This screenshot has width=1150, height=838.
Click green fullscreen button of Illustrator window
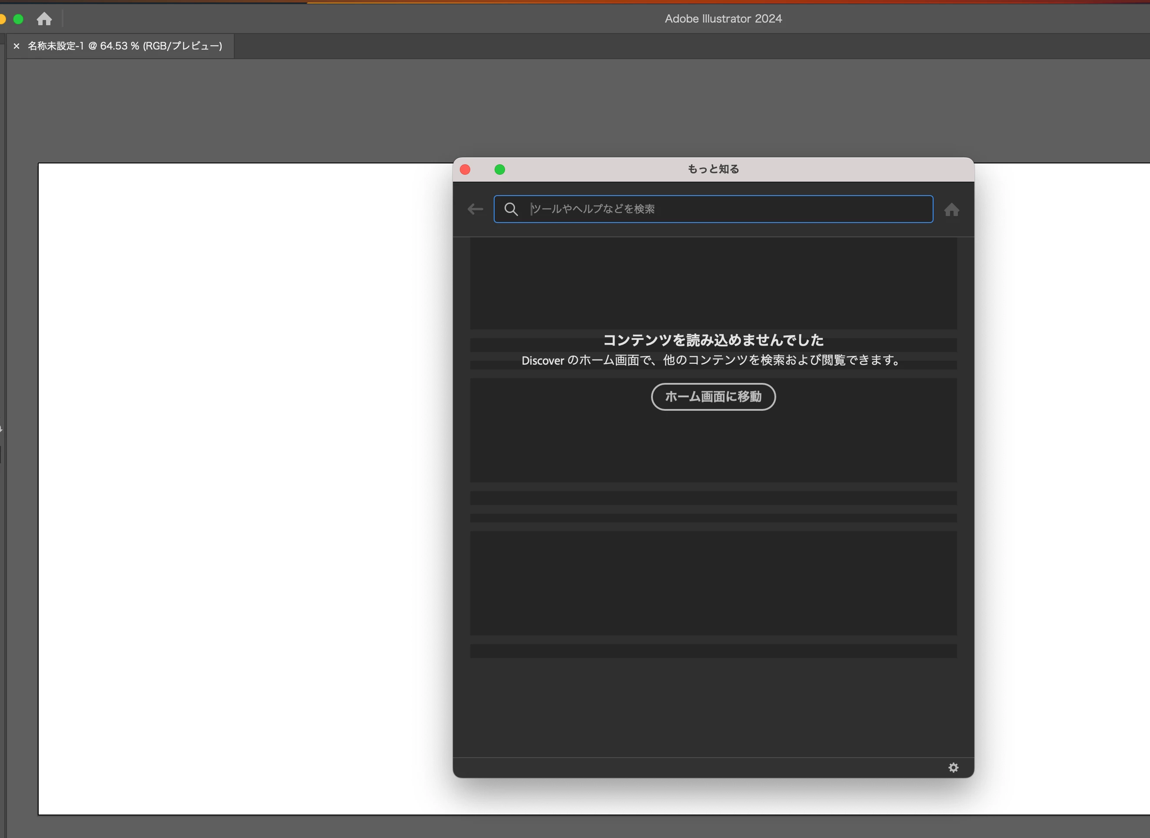[18, 19]
